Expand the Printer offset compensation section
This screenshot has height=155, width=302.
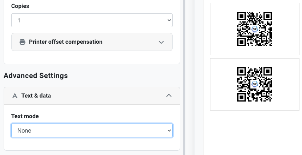tap(92, 42)
